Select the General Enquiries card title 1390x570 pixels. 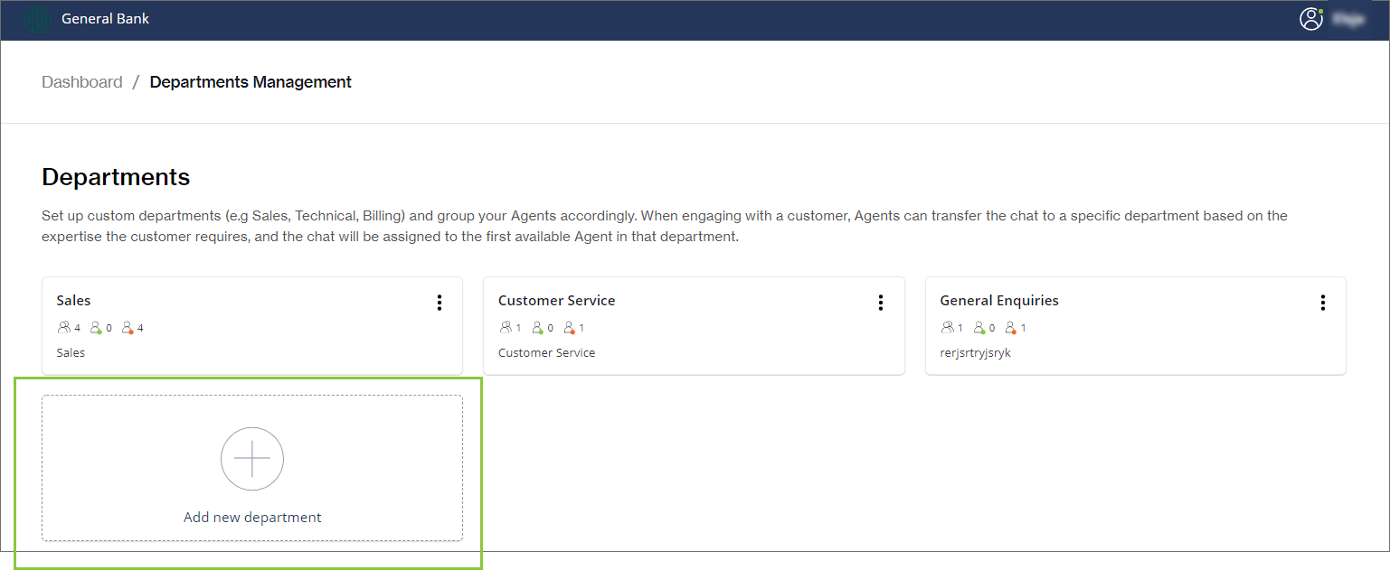click(x=999, y=301)
